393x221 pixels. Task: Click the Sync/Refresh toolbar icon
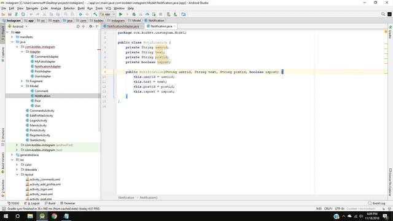pos(17,14)
